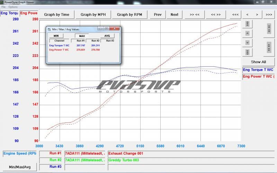This screenshot has width=277, height=173.
Task: Minimize the PowerDyne Graph Viewer window
Action: [257, 2]
